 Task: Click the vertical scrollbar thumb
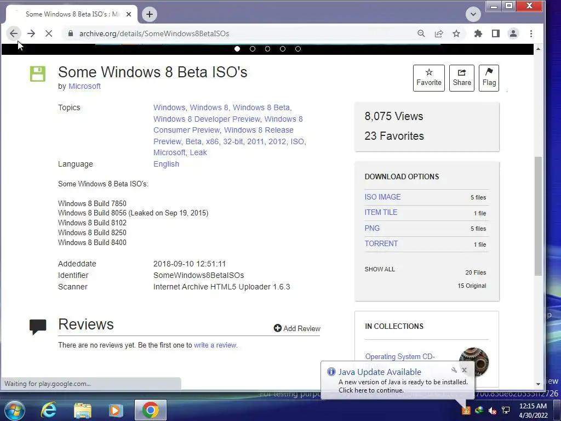pos(538,216)
